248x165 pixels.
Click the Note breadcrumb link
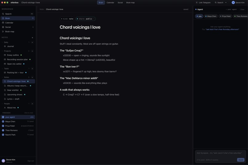(x=42, y=9)
